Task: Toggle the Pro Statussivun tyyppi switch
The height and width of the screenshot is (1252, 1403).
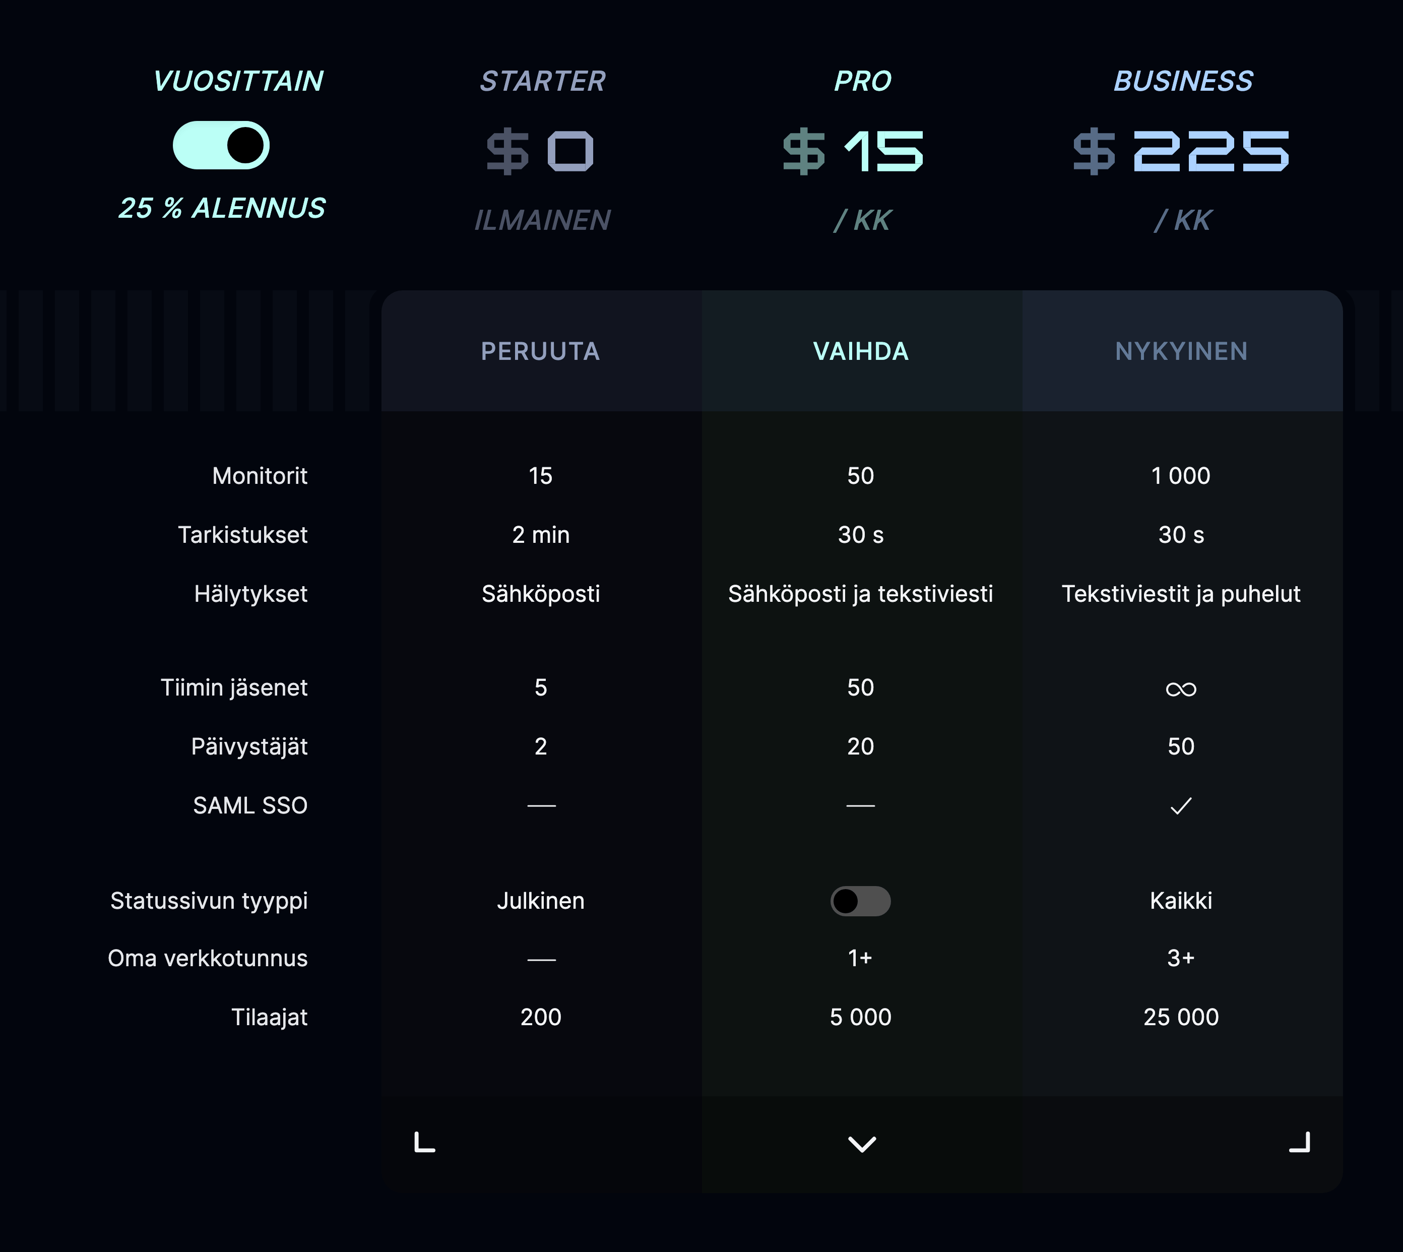Action: point(860,901)
